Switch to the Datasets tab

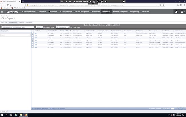(x=21, y=22)
